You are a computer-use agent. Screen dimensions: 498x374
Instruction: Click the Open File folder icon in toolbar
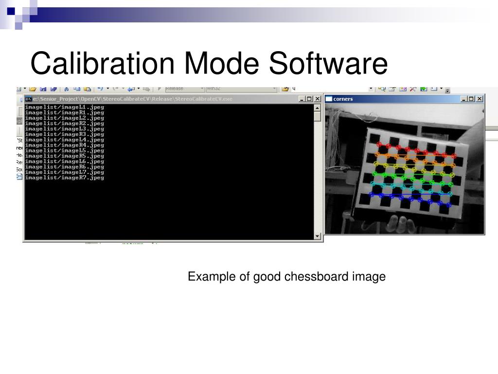pos(33,89)
